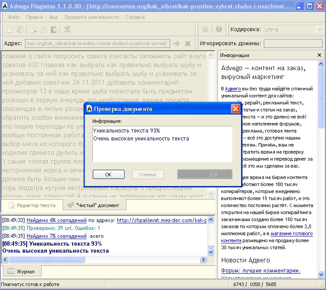
Task: Open settings via the gear icon
Action: [205, 29]
